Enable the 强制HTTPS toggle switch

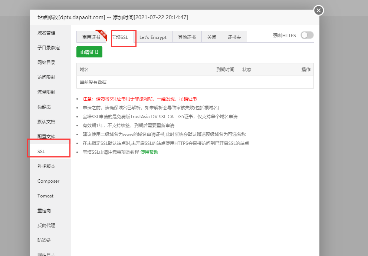tap(307, 34)
